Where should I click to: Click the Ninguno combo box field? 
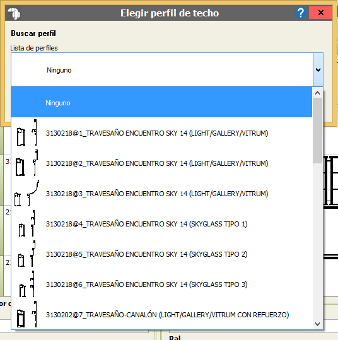pyautogui.click(x=162, y=69)
